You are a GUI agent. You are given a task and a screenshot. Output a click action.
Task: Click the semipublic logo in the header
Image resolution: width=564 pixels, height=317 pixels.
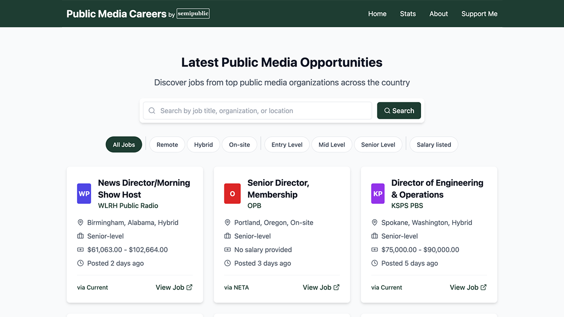[x=193, y=14]
